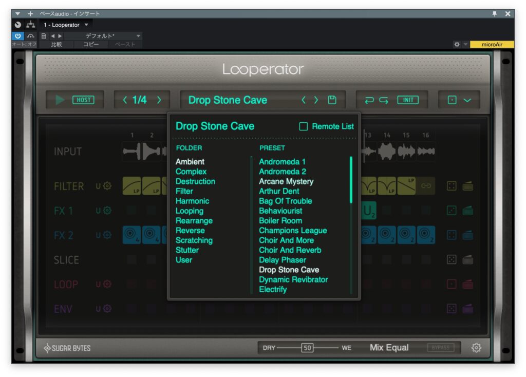Randomize the SLICE row with its dice icon
Screen dimensions: 526x377
(x=452, y=259)
